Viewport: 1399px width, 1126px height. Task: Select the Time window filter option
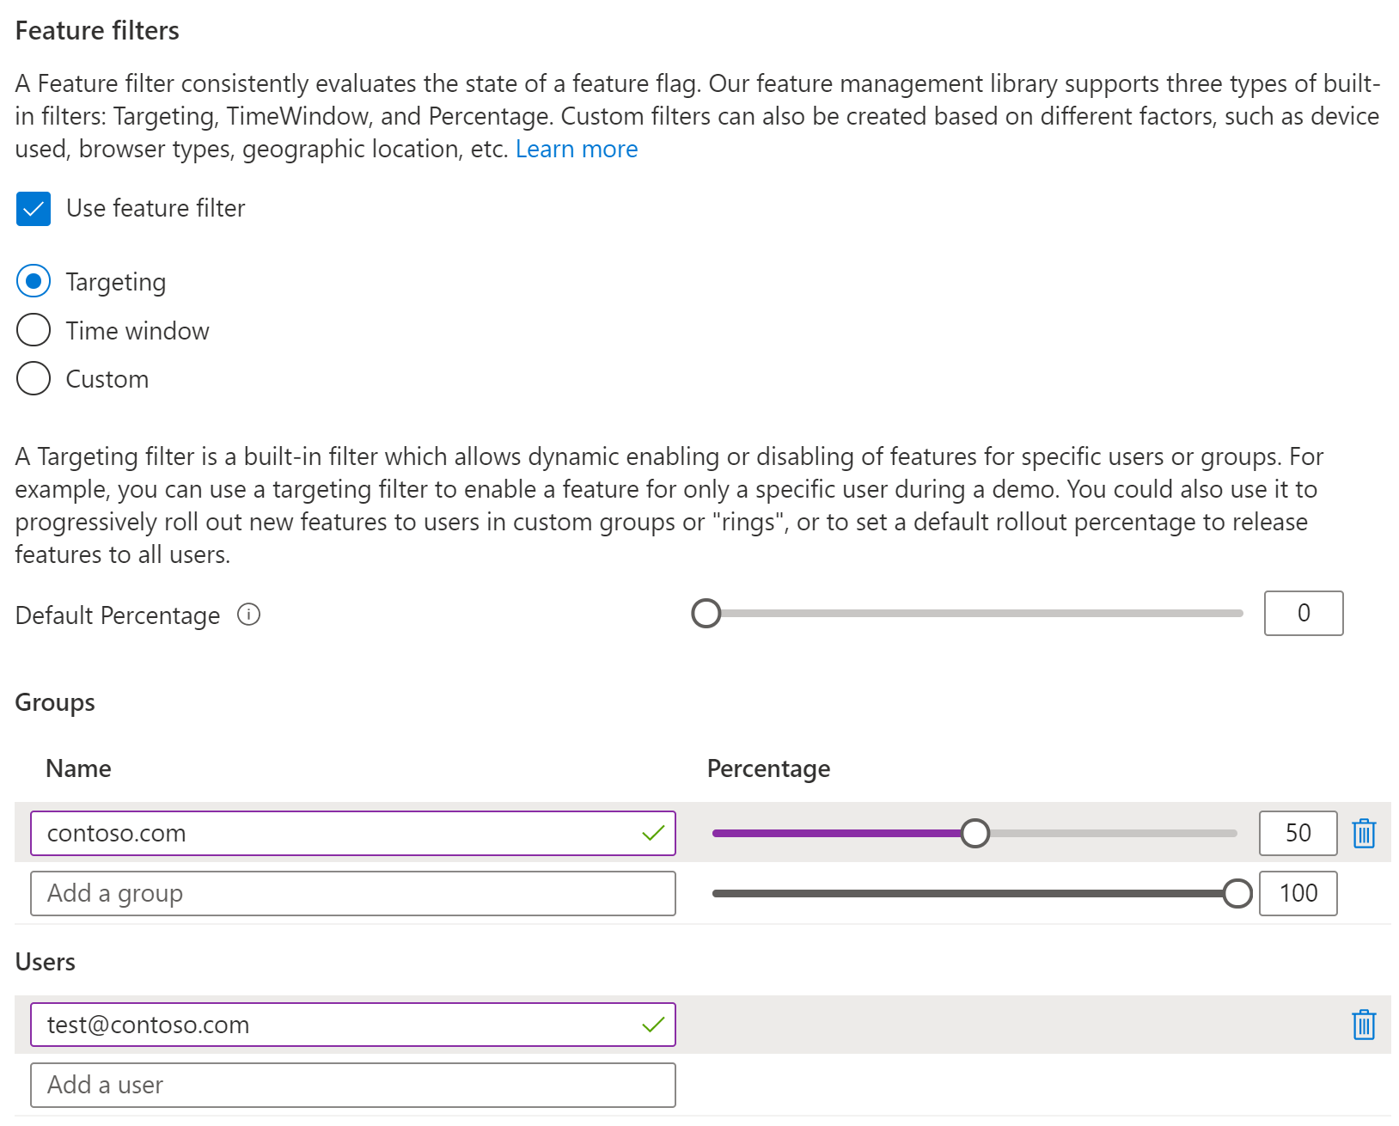point(34,330)
